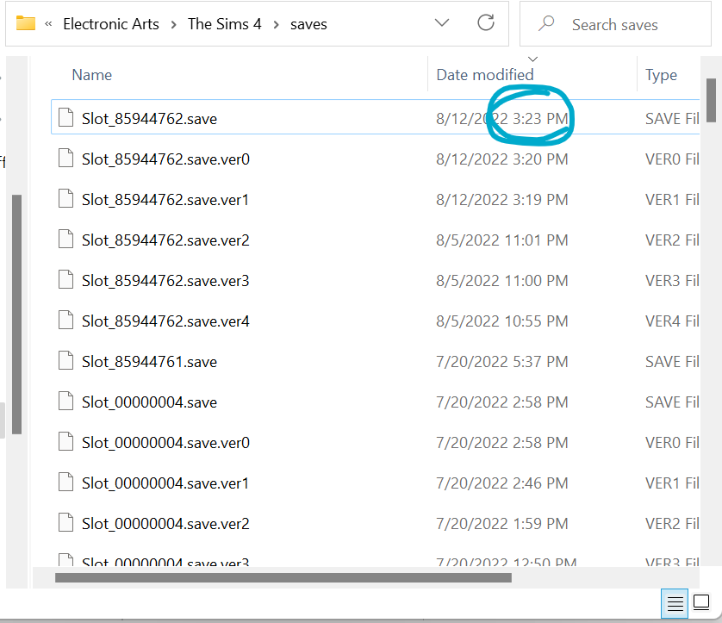Switch to large thumbnails view layout
722x623 pixels.
click(701, 602)
